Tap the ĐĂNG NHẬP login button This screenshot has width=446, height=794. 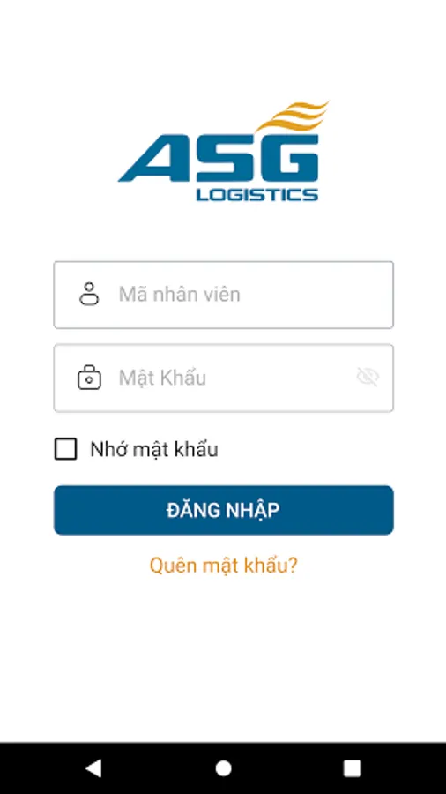(224, 510)
